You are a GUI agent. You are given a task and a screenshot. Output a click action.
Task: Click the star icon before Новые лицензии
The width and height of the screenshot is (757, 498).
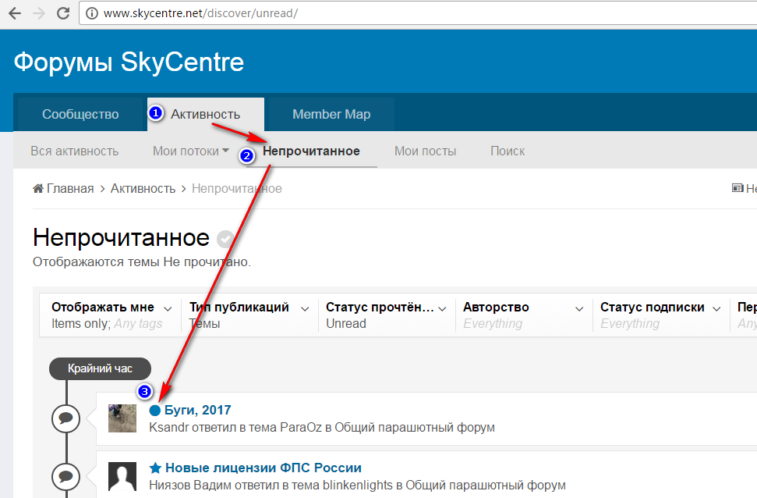click(x=155, y=468)
